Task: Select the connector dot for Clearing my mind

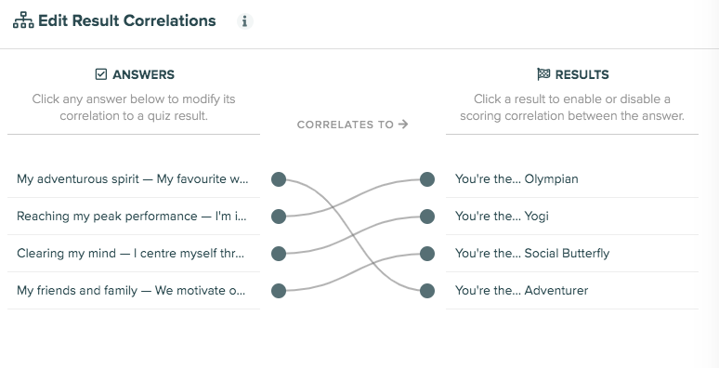Action: [x=279, y=254]
